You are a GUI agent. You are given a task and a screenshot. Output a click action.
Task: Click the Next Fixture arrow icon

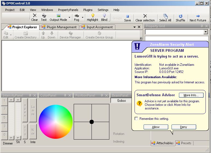point(198,16)
